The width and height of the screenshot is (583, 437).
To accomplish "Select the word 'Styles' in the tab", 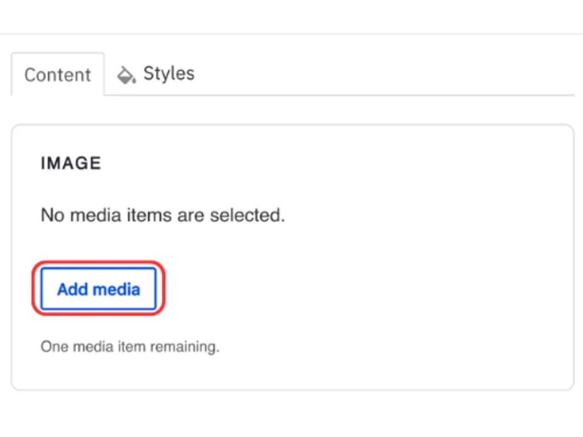I will 169,74.
